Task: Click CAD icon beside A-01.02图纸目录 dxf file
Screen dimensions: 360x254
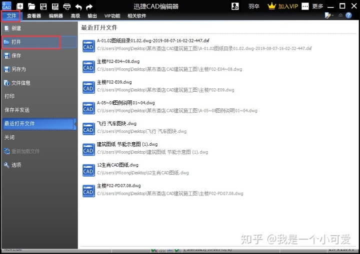Action: (88, 46)
